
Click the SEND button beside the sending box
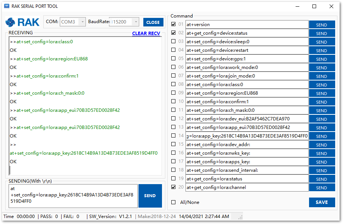click(150, 196)
